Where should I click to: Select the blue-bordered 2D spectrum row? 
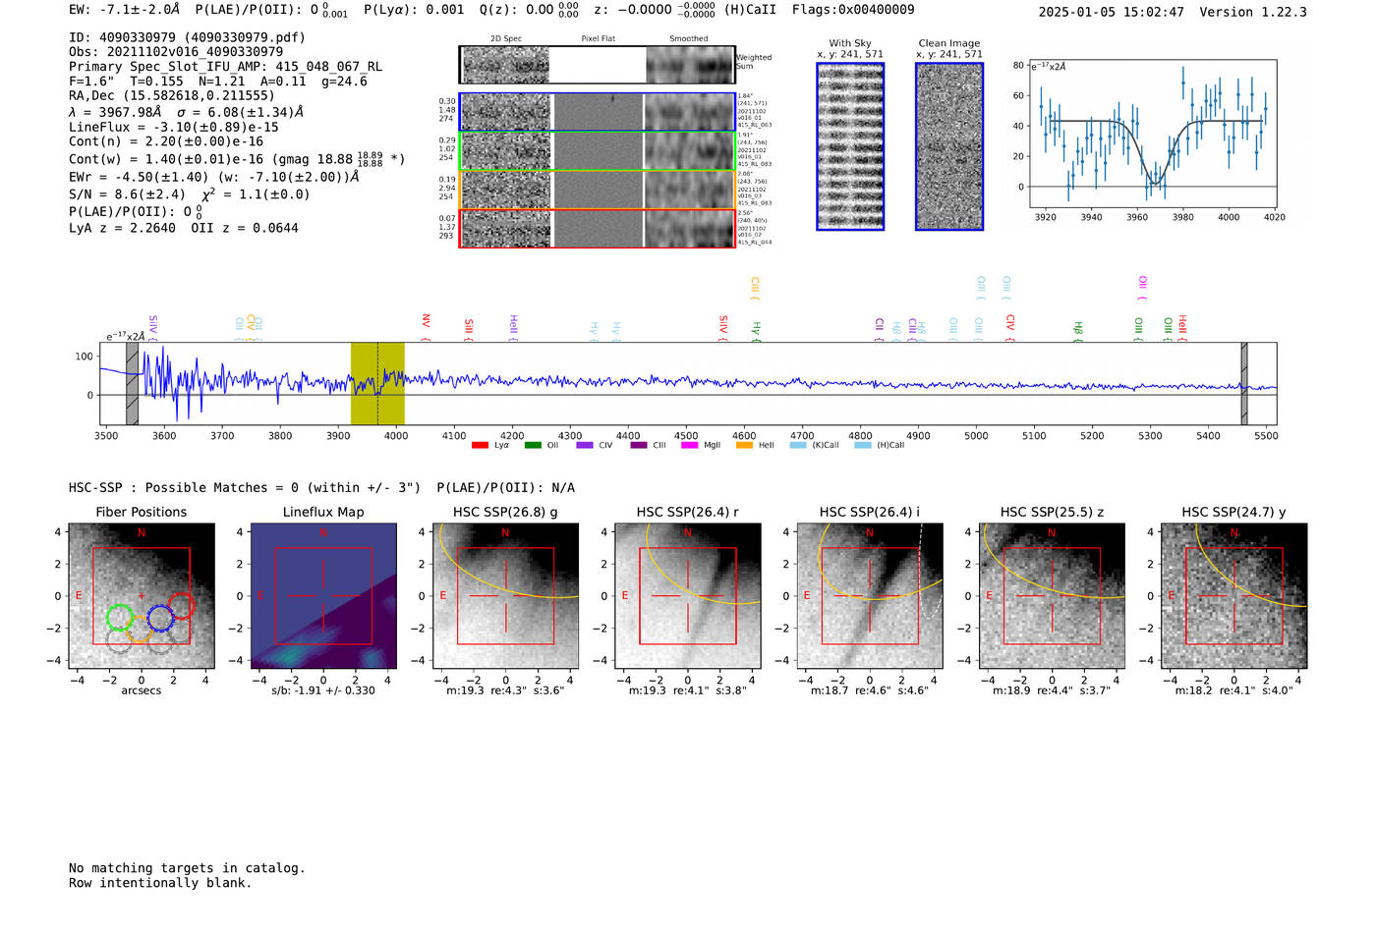[598, 112]
